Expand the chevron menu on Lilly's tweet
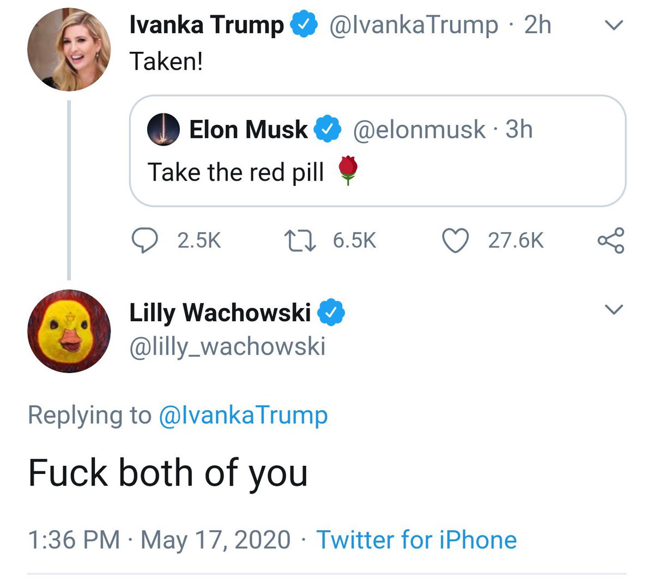The height and width of the screenshot is (583, 654). click(614, 310)
